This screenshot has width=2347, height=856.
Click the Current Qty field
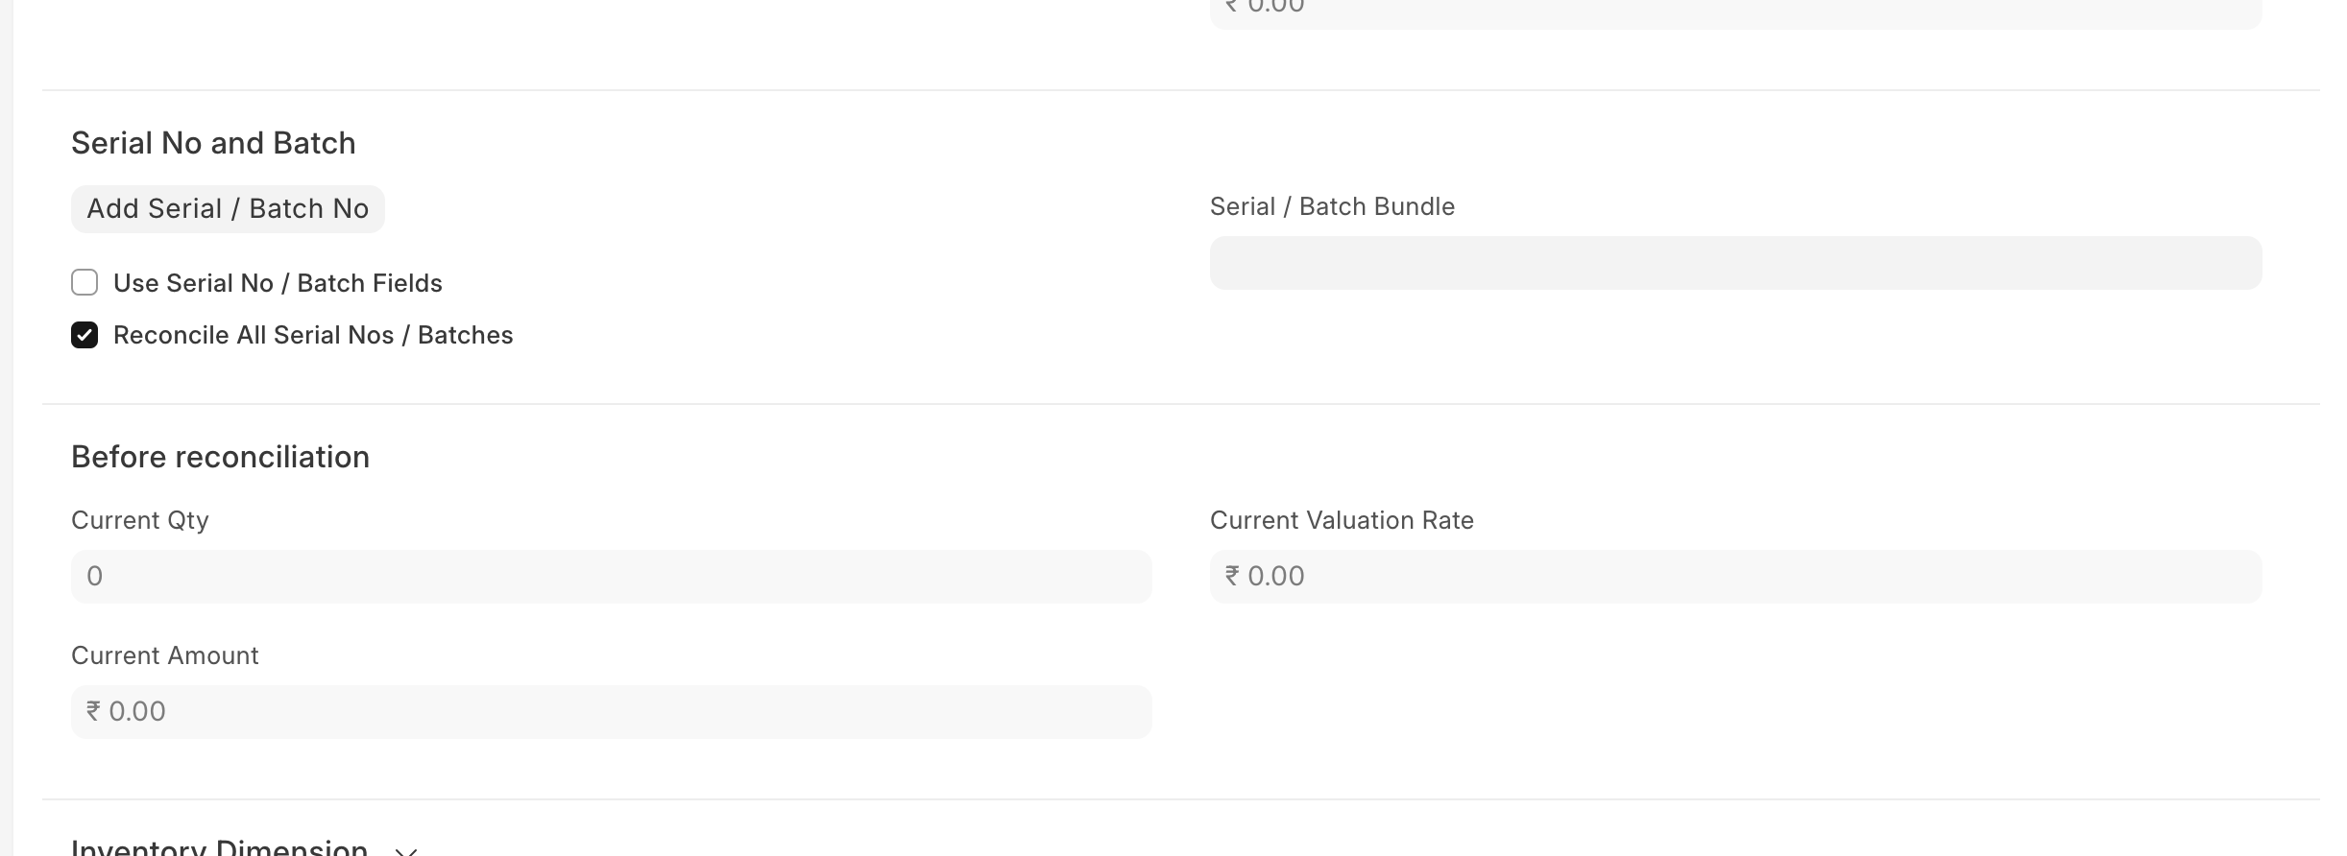pyautogui.click(x=611, y=577)
